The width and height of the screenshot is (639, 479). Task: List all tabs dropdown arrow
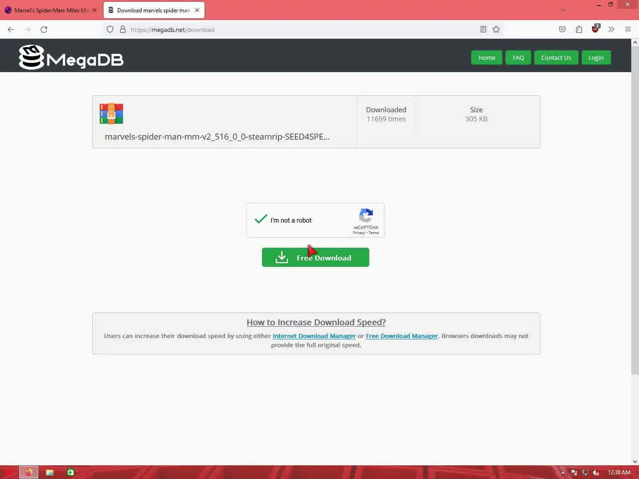563,10
